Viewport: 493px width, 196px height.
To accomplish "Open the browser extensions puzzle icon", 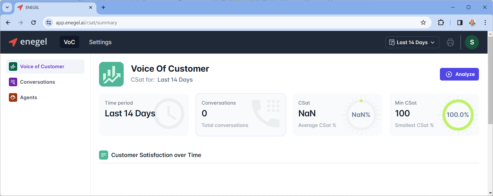I will [441, 23].
